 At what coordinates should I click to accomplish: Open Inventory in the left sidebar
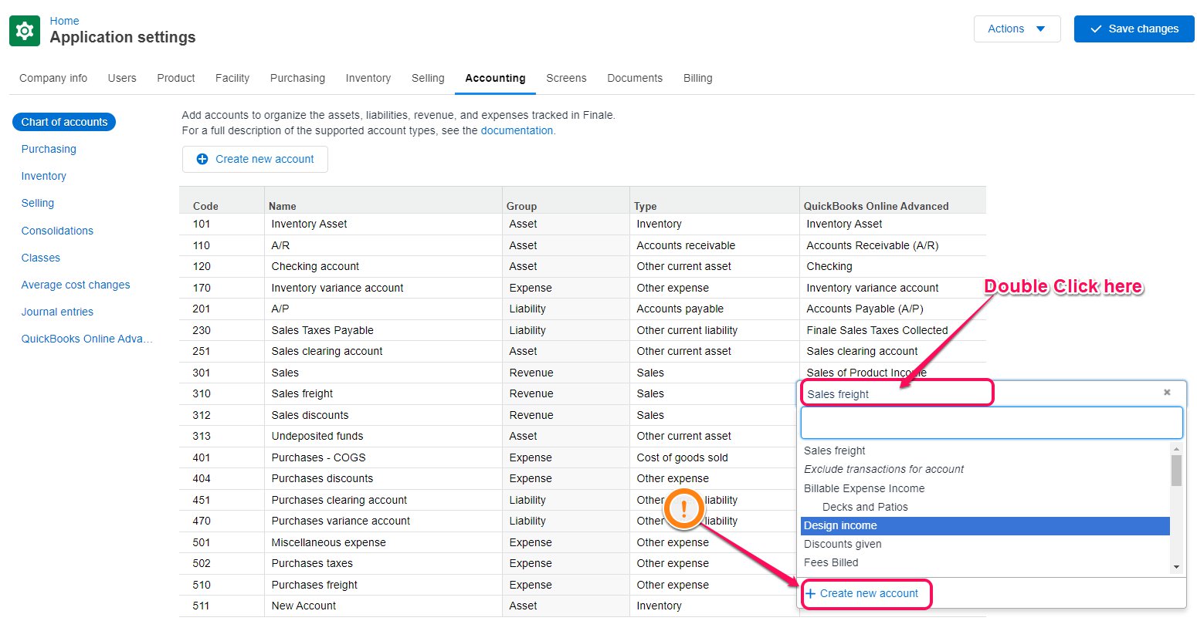(44, 176)
